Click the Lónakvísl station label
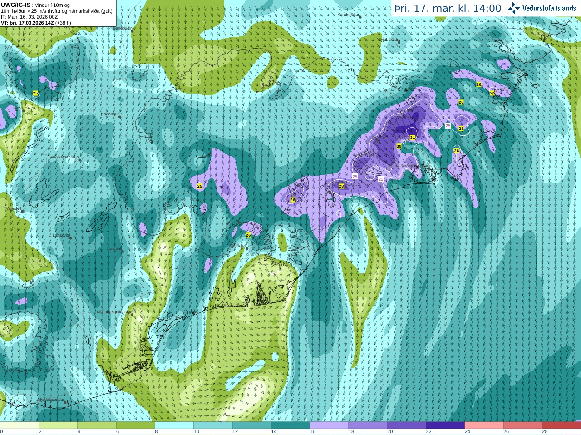This screenshot has width=581, height=435. pyautogui.click(x=61, y=235)
